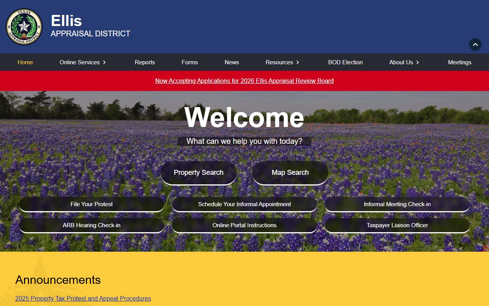View Online Portal Instructions
Image resolution: width=489 pixels, height=306 pixels.
click(x=244, y=225)
